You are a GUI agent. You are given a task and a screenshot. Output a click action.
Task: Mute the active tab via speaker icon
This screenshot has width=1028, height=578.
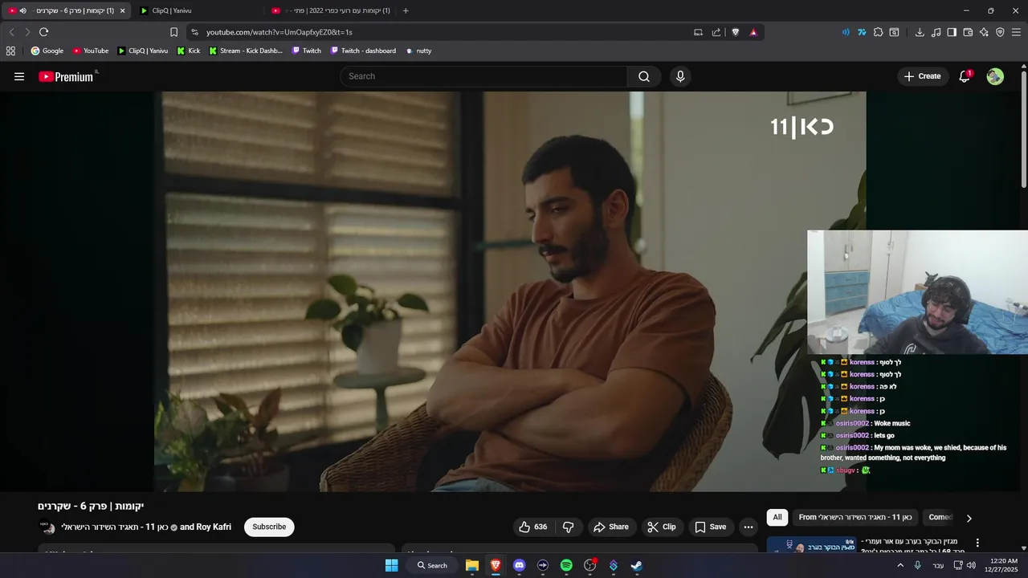click(x=22, y=10)
